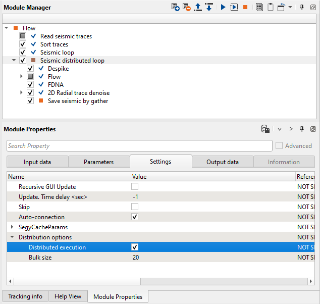This screenshot has height=304, width=320.
Task: Collapse the Distribution options group
Action: (12, 237)
